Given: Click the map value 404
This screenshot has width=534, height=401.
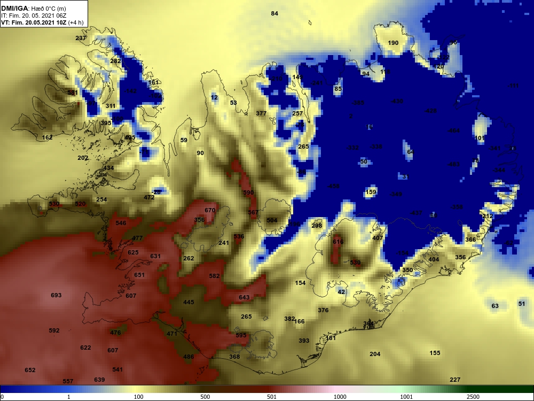Looking at the screenshot, I should pos(434,259).
